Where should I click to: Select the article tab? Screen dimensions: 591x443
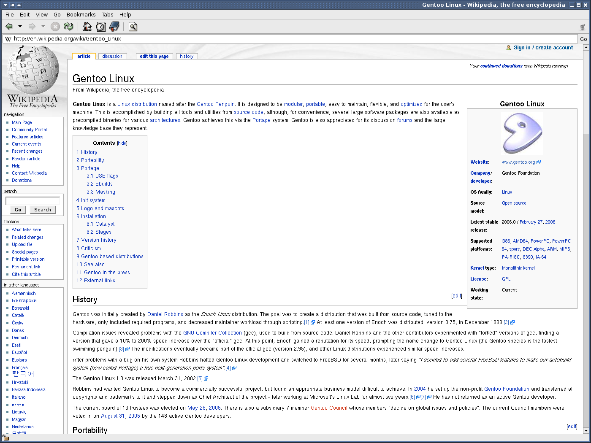(84, 56)
